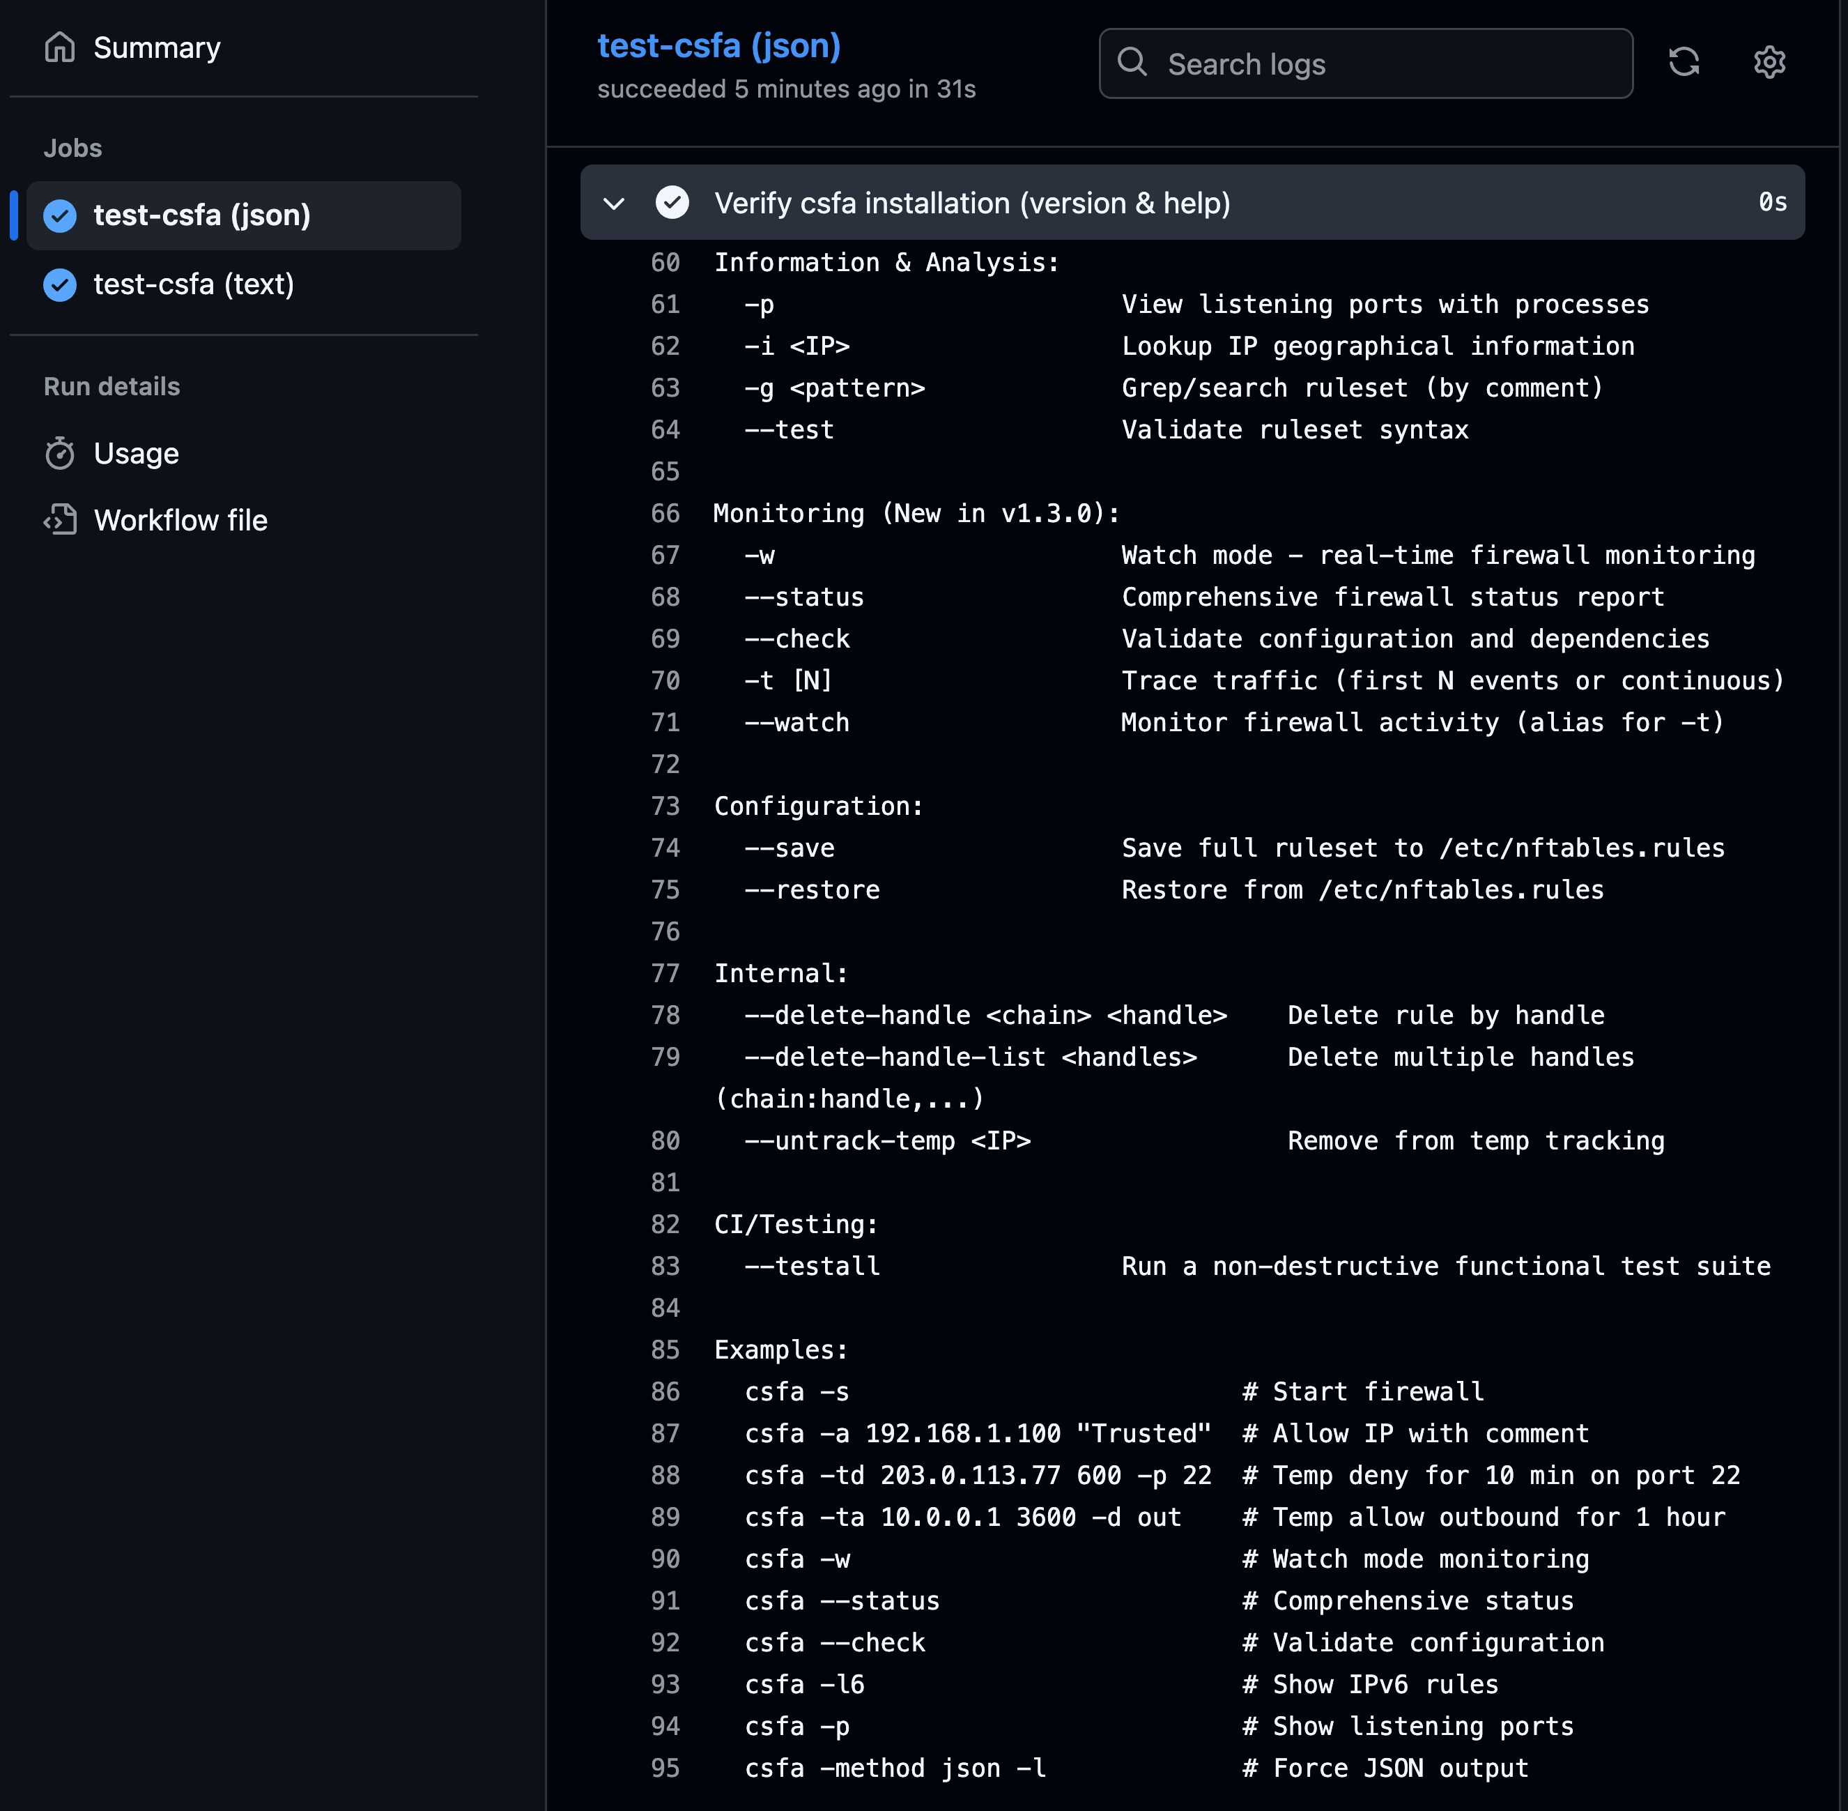Select the test-csfa (json) job
This screenshot has width=1848, height=1811.
coord(245,216)
